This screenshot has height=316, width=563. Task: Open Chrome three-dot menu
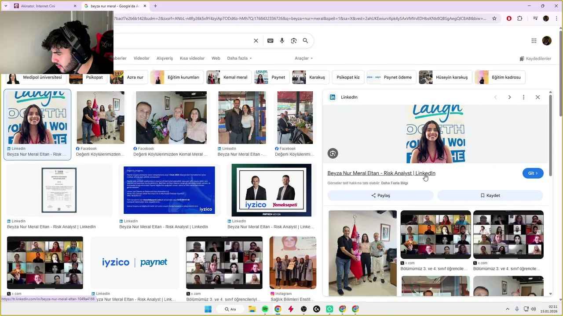pos(556,18)
